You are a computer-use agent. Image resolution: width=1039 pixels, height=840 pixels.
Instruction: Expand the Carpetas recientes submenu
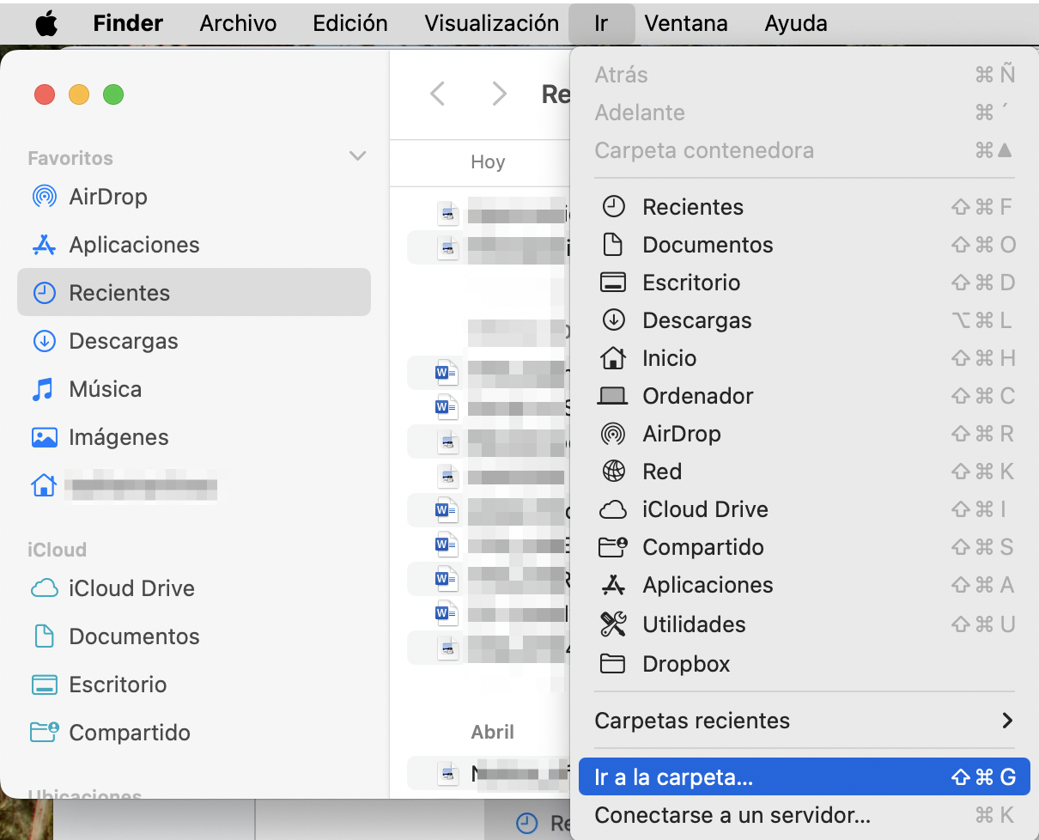pos(804,721)
